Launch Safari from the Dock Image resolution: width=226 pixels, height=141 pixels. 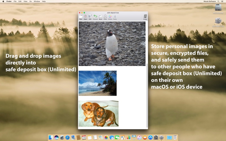(x=68, y=137)
